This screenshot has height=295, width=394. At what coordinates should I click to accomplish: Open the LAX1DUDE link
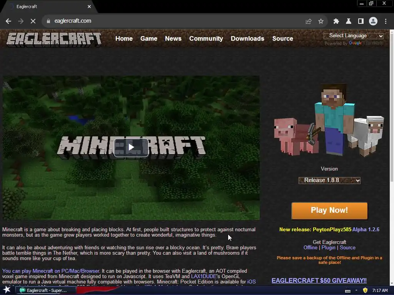204,277
